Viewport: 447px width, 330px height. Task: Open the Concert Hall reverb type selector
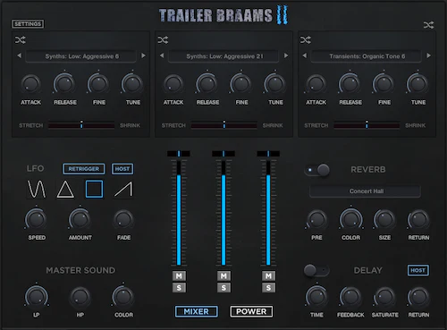(x=366, y=191)
